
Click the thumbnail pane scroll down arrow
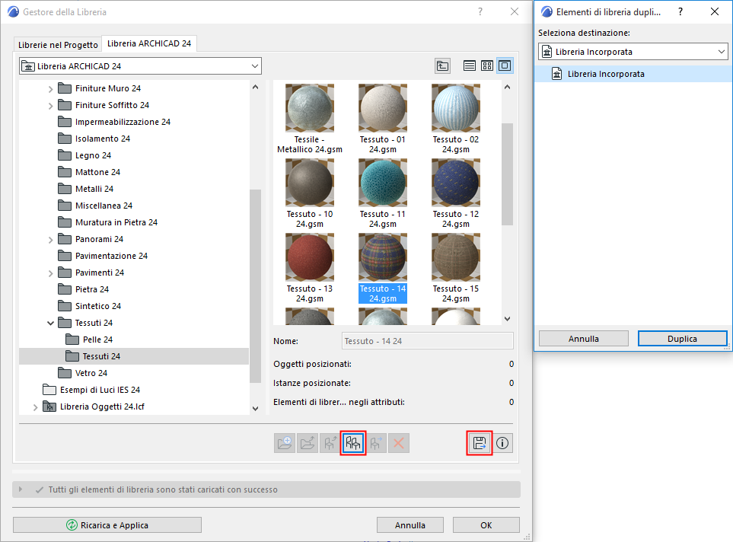click(508, 319)
